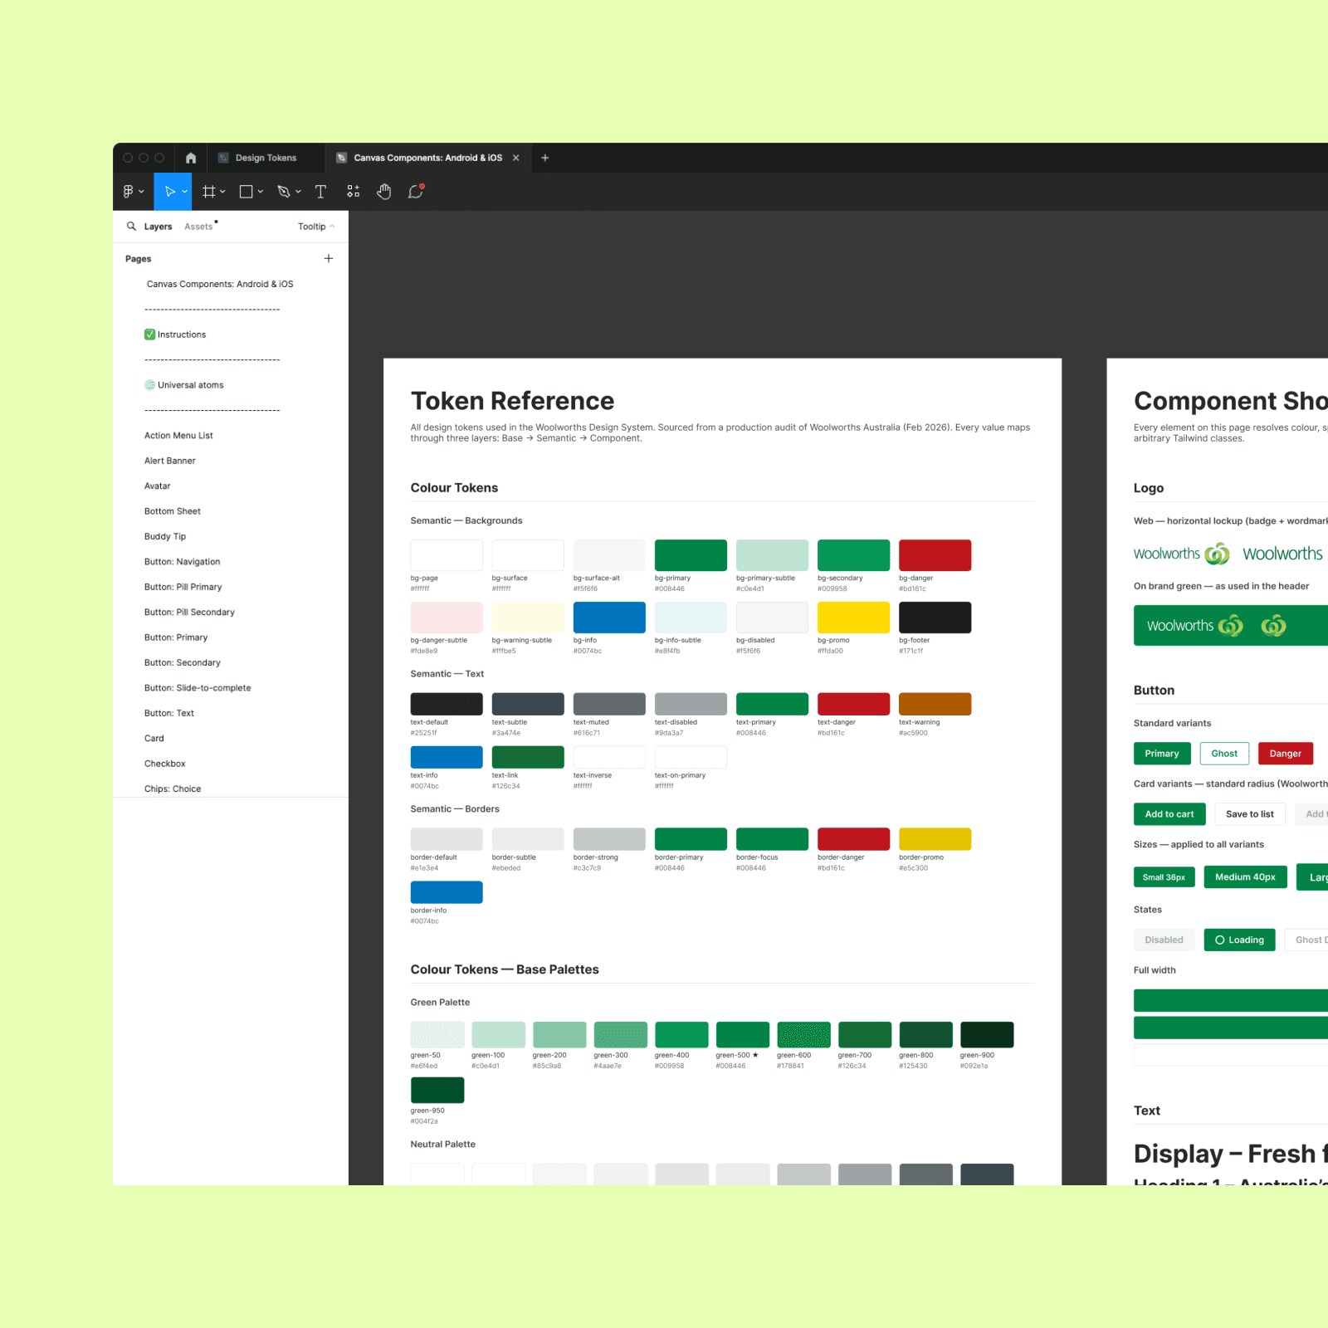Open the Tooltip page dropdown
The height and width of the screenshot is (1328, 1328).
tap(316, 227)
